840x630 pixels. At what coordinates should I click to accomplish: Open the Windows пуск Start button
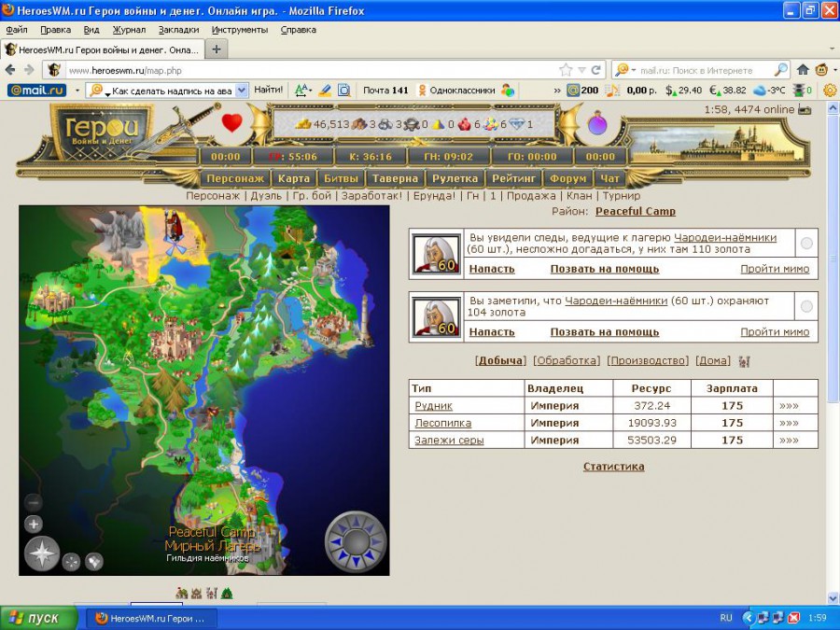coord(38,618)
